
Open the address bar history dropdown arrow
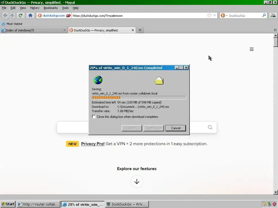tap(214, 15)
